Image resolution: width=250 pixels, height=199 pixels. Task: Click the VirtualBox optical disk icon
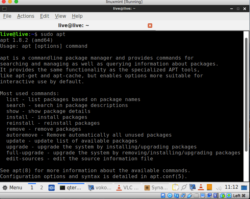point(170,195)
